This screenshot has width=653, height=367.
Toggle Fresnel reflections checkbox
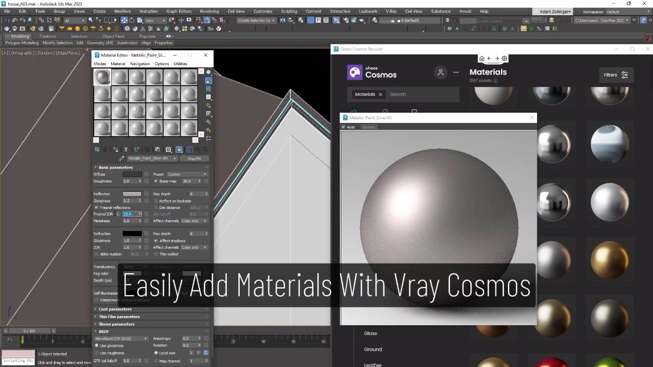pyautogui.click(x=96, y=207)
